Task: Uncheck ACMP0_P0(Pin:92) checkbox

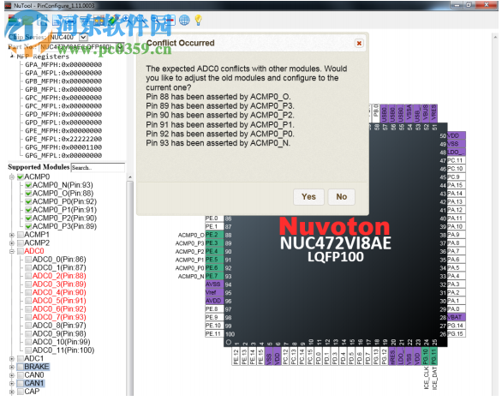Action: pyautogui.click(x=28, y=201)
